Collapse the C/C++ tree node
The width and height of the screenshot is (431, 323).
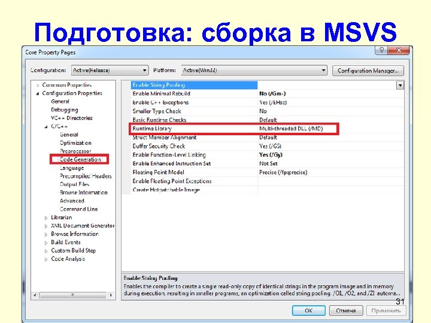46,127
